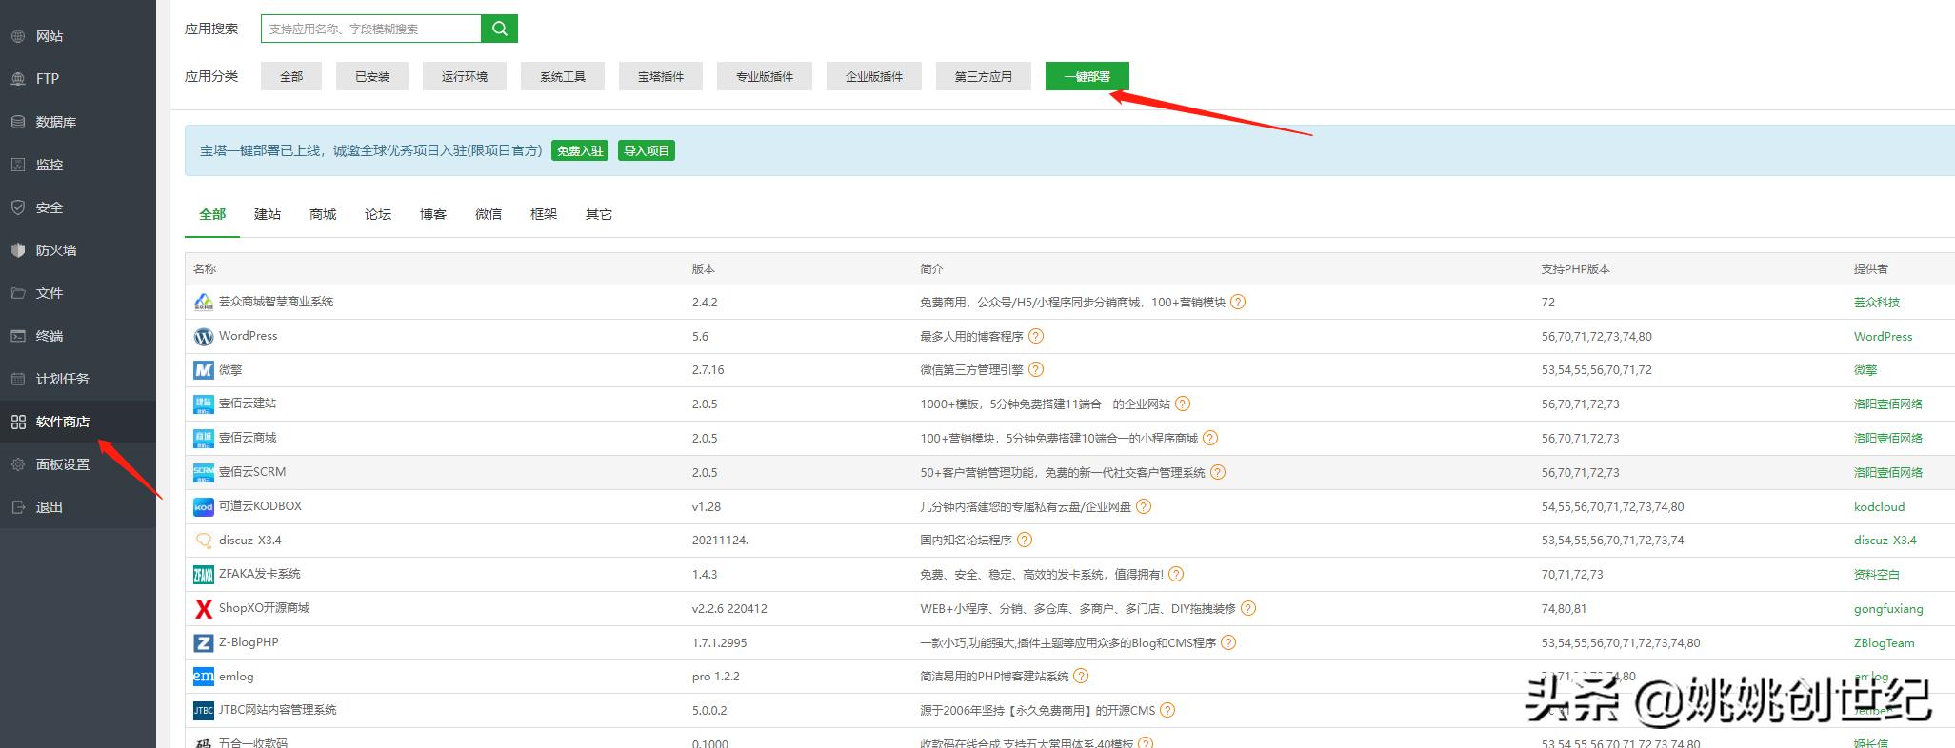Open the 防火墙 sidebar icon
The width and height of the screenshot is (1955, 748).
[x=18, y=250]
